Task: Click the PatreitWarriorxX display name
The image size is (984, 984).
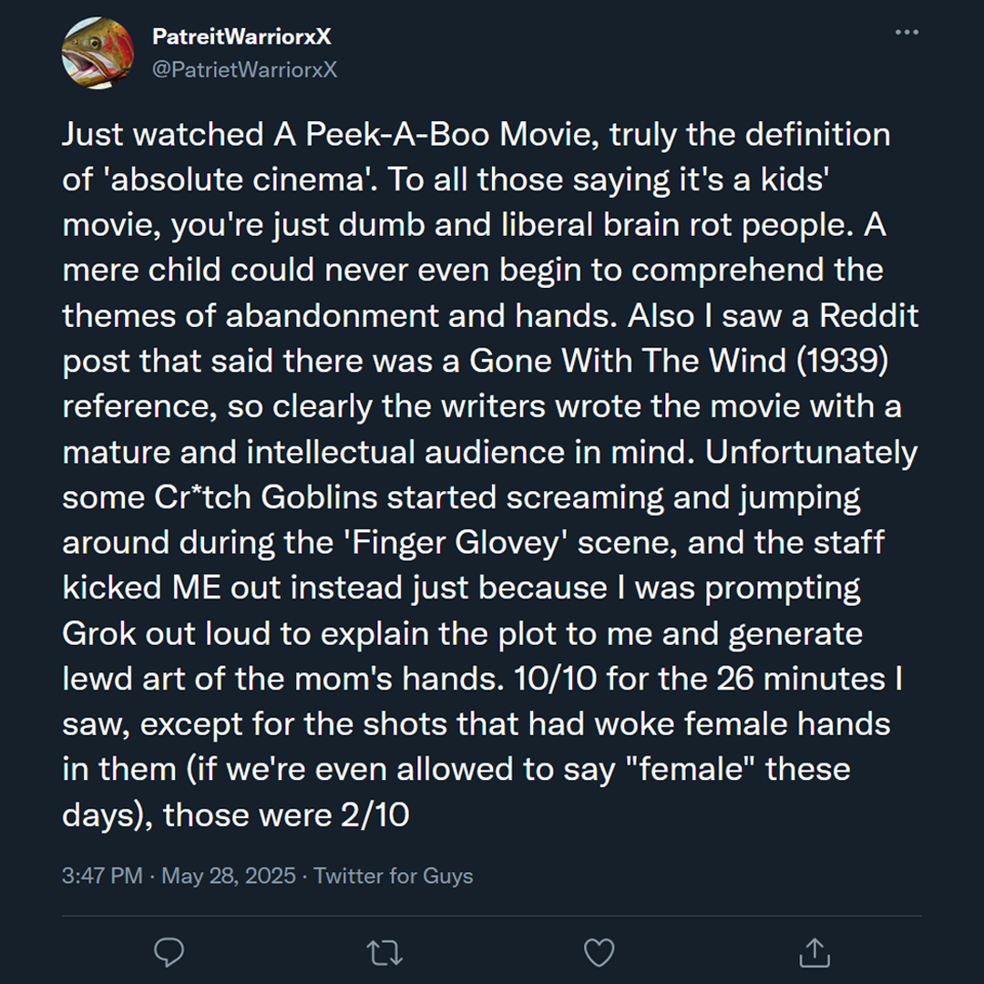Action: (x=241, y=36)
